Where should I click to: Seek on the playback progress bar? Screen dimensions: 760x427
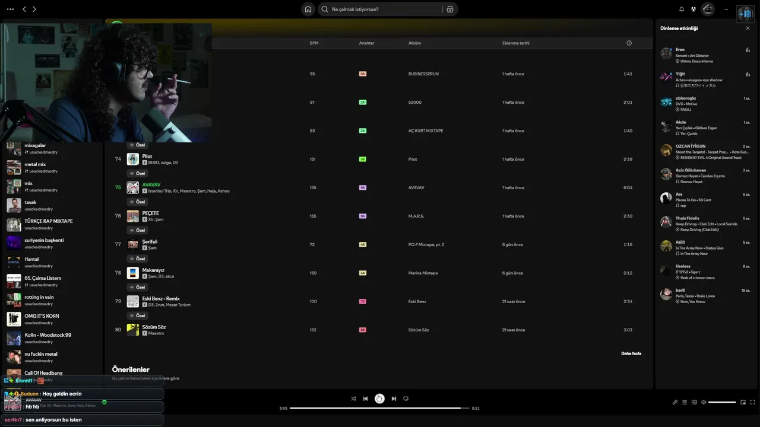tap(379, 408)
